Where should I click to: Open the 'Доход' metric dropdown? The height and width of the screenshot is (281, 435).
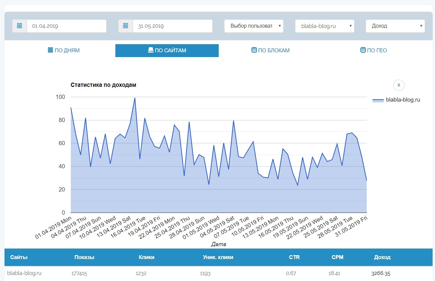[395, 26]
